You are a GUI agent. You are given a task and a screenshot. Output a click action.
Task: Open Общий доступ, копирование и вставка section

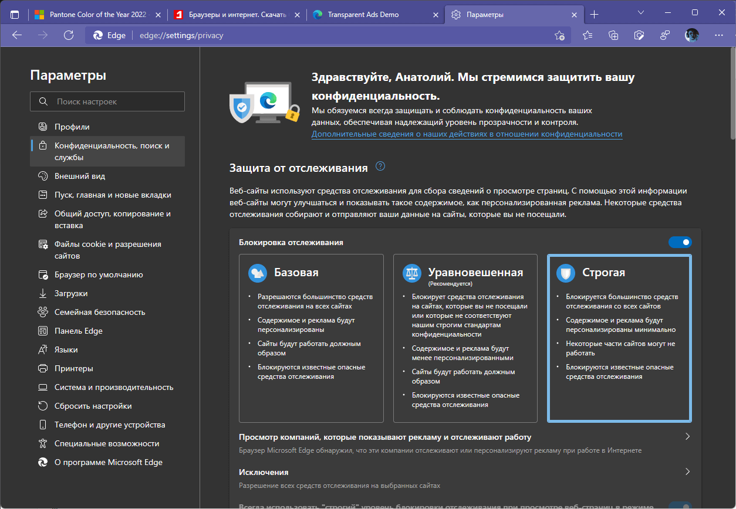[x=107, y=219]
